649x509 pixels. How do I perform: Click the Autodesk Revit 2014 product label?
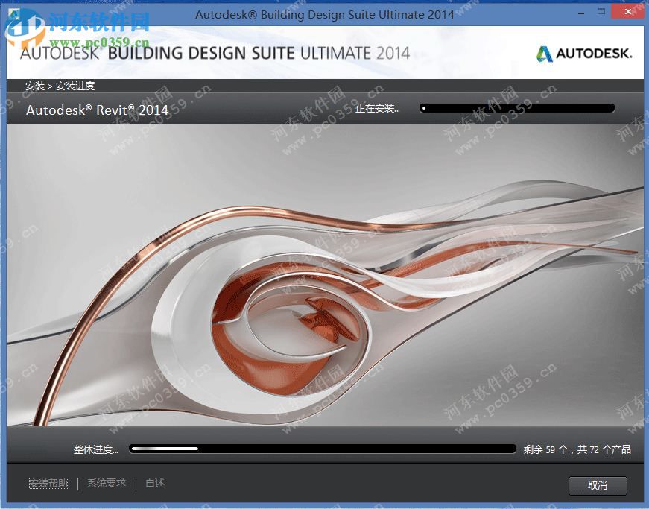pyautogui.click(x=96, y=109)
